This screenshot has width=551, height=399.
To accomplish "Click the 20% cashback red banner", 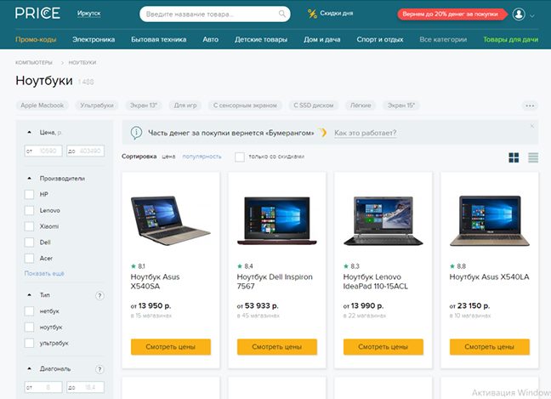I will click(452, 14).
